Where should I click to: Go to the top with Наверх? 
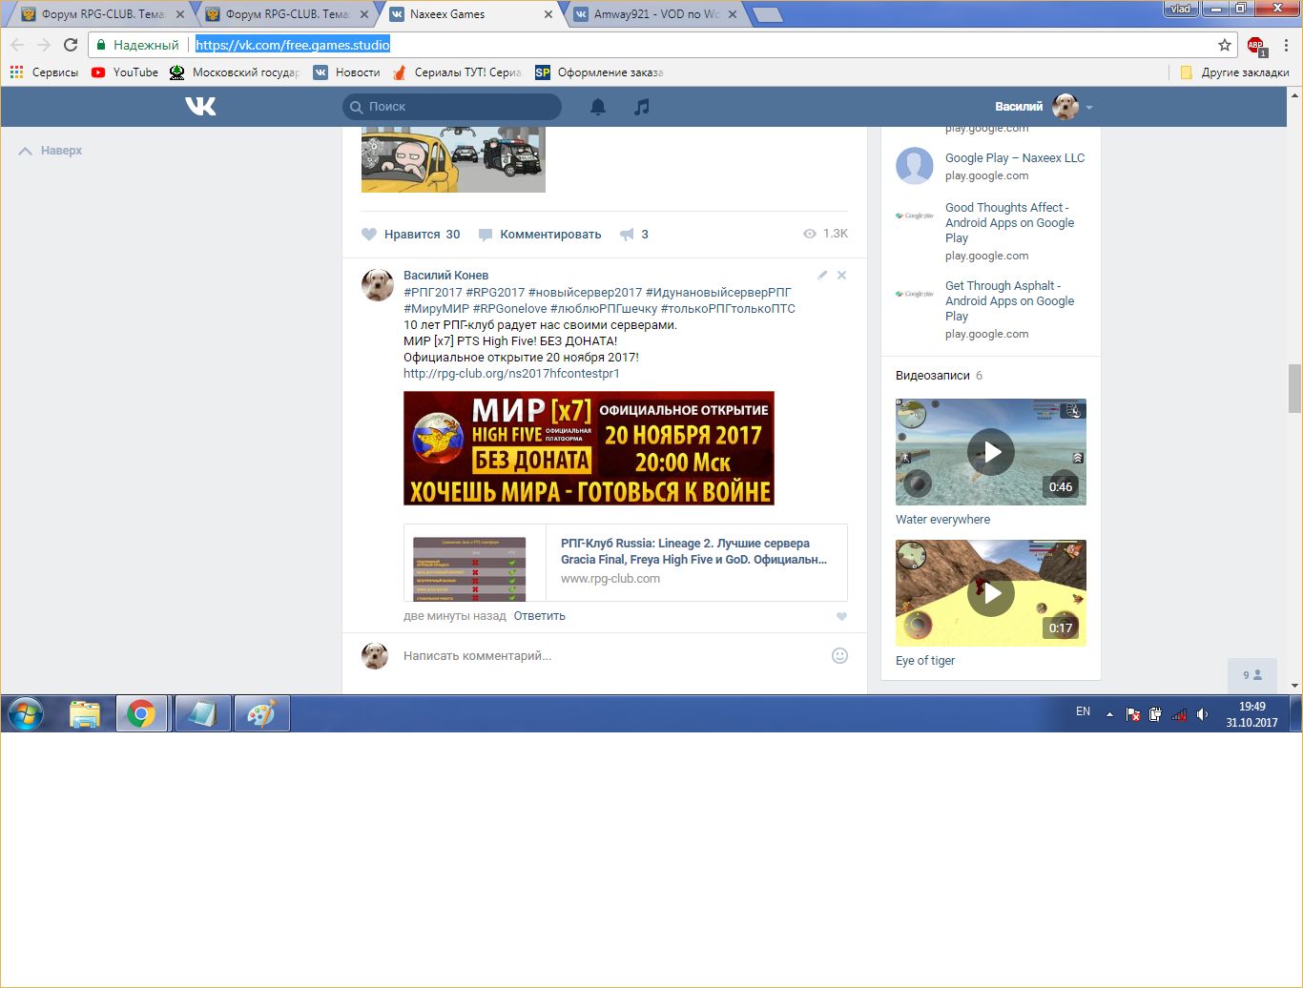pos(51,151)
